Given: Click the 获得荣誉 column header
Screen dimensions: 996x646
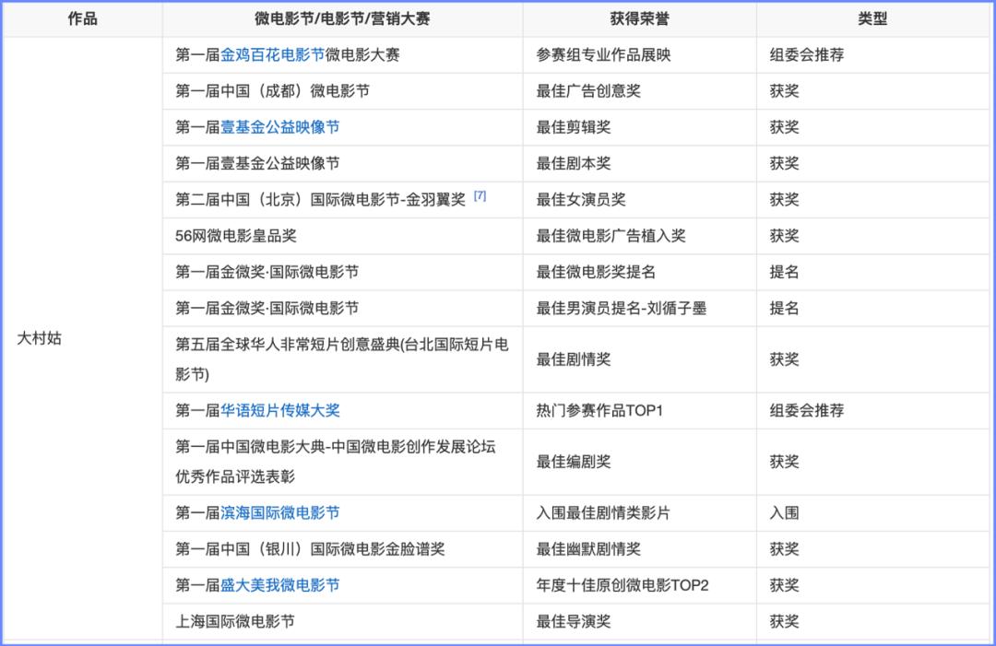Looking at the screenshot, I should (x=640, y=19).
